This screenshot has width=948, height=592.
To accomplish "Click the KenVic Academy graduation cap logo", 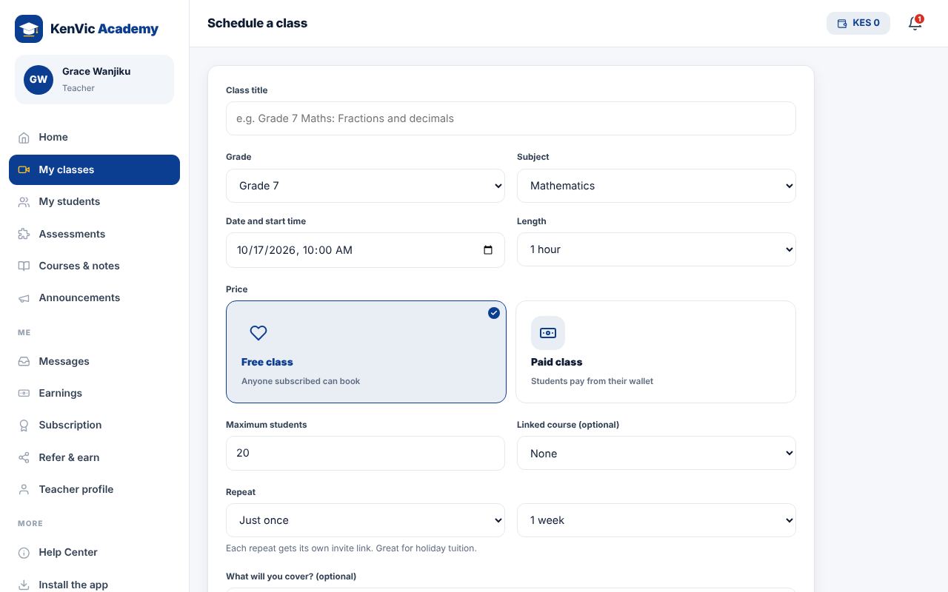I will coord(29,29).
